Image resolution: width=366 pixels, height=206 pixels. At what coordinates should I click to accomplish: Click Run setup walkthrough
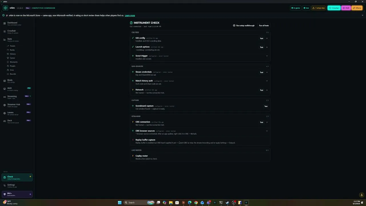[244, 25]
